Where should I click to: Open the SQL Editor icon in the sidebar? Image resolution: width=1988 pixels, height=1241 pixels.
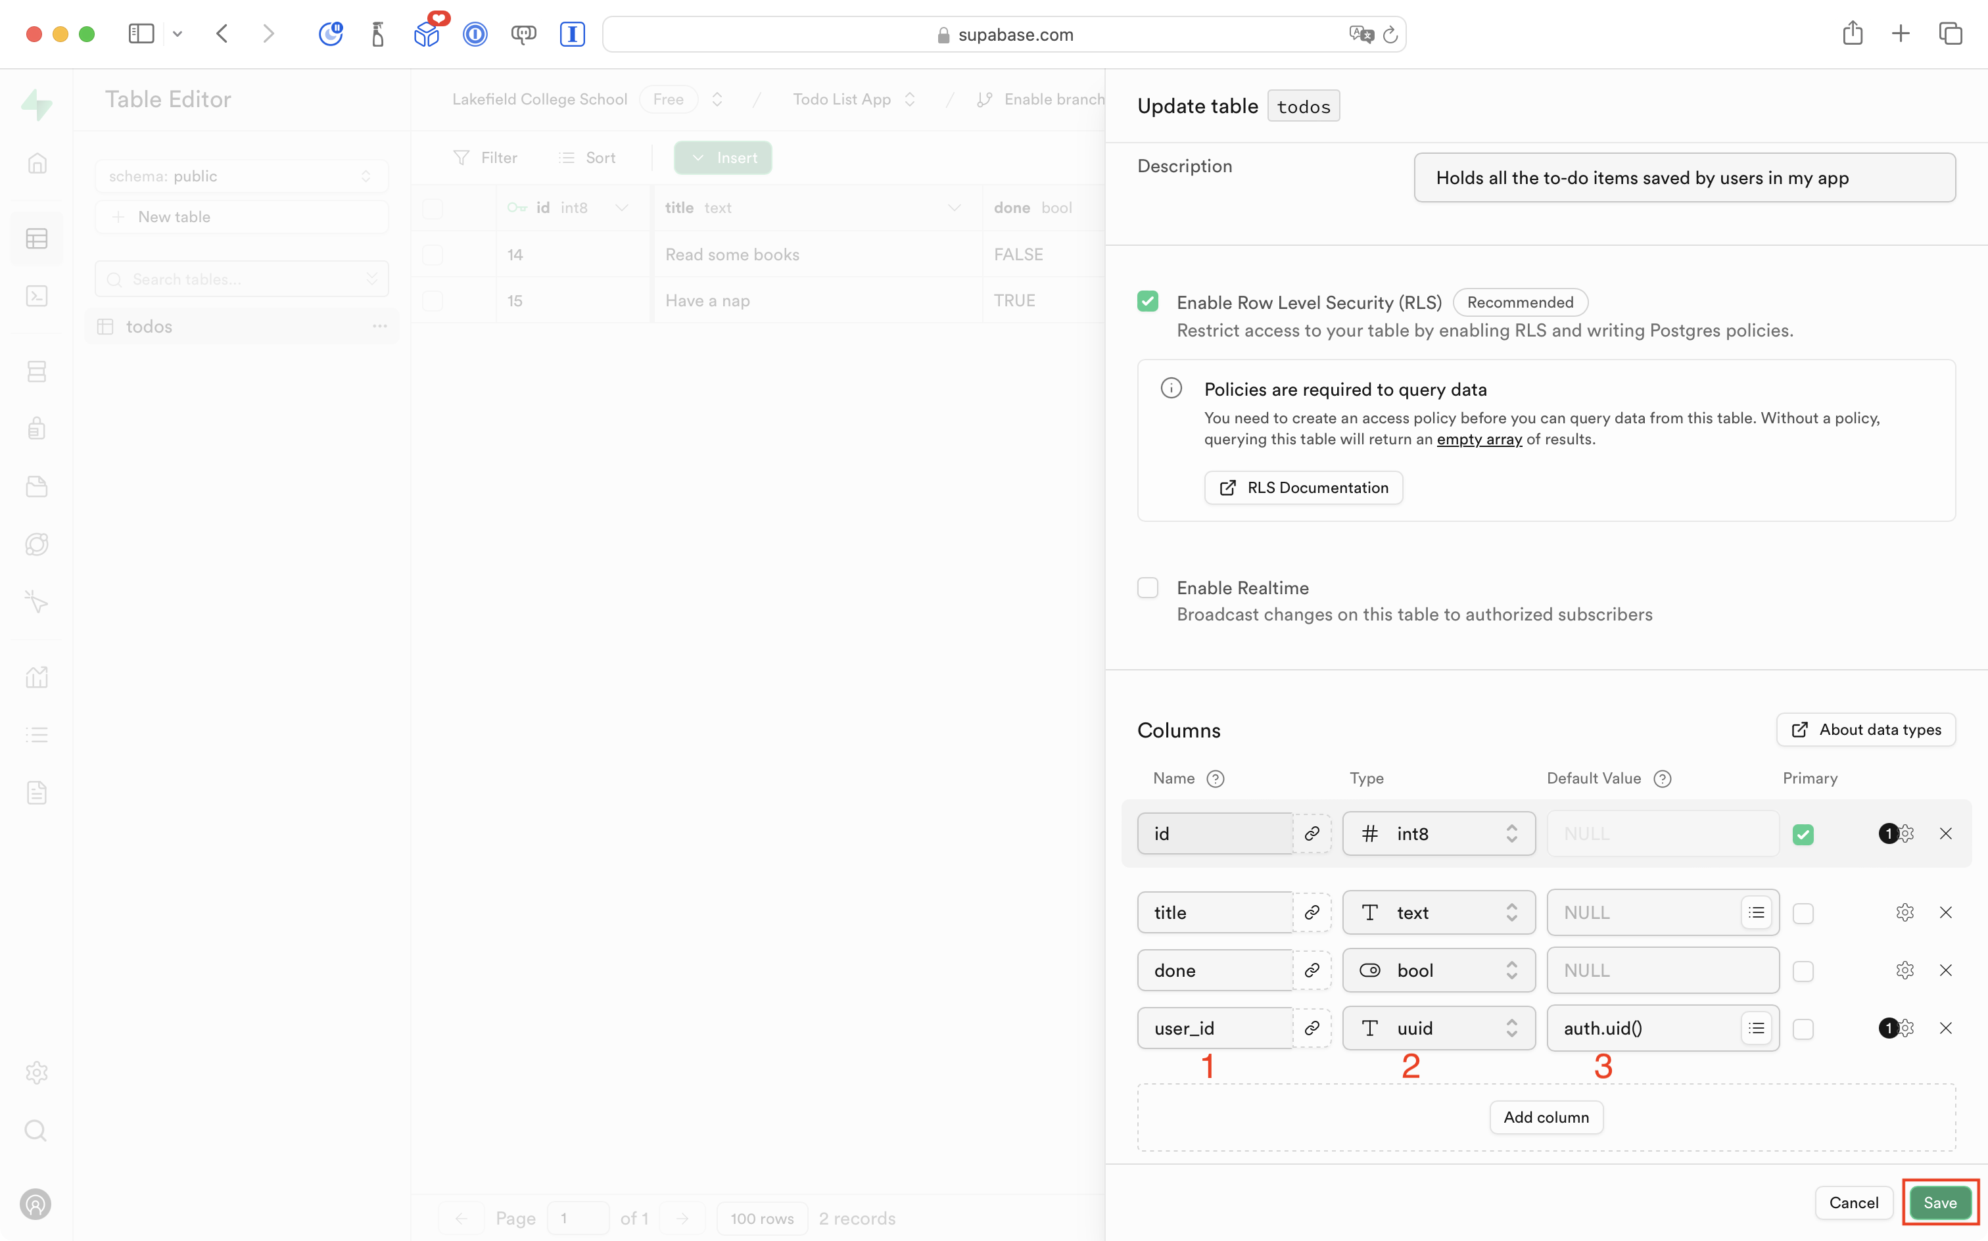tap(37, 296)
